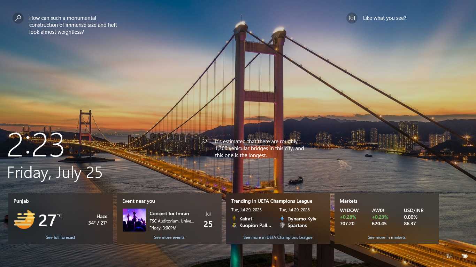Click the Kairat team name

[246, 219]
